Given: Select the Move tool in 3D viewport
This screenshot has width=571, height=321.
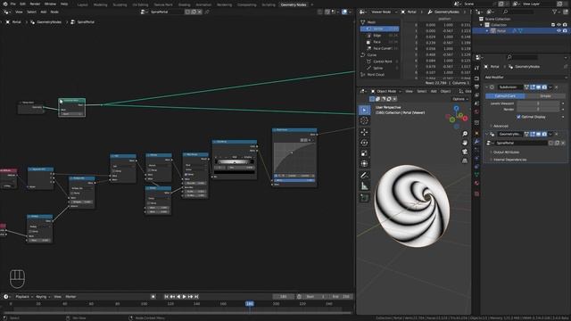Looking at the screenshot, I should [365, 132].
